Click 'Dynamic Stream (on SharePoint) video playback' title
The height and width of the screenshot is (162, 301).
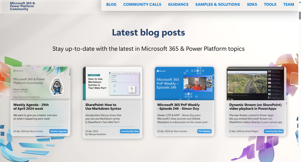255,107
